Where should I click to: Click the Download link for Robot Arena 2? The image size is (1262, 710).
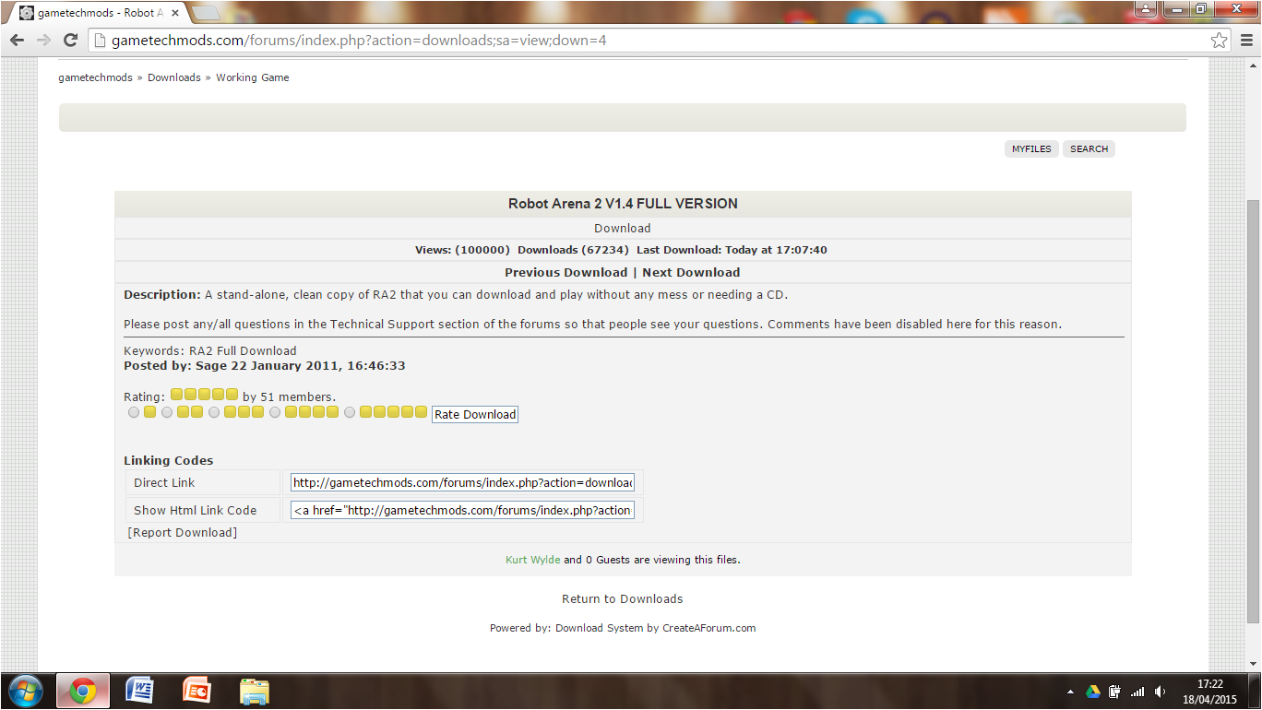click(x=623, y=228)
